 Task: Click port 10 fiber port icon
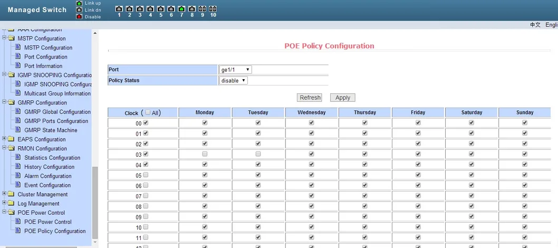coord(213,8)
